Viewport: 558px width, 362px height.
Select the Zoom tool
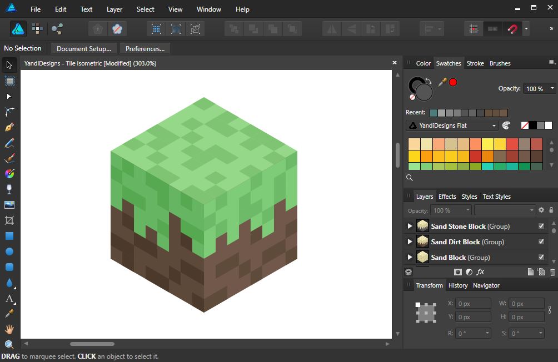click(x=9, y=344)
